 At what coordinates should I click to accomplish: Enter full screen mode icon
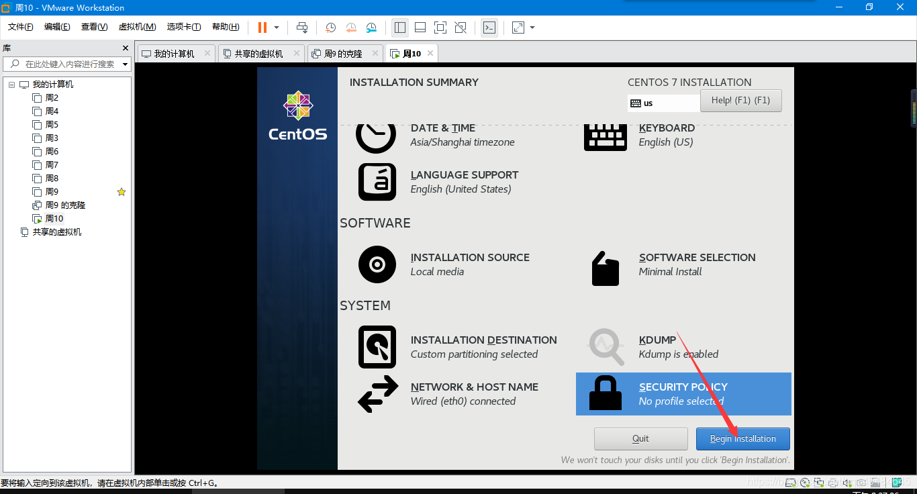(x=440, y=28)
